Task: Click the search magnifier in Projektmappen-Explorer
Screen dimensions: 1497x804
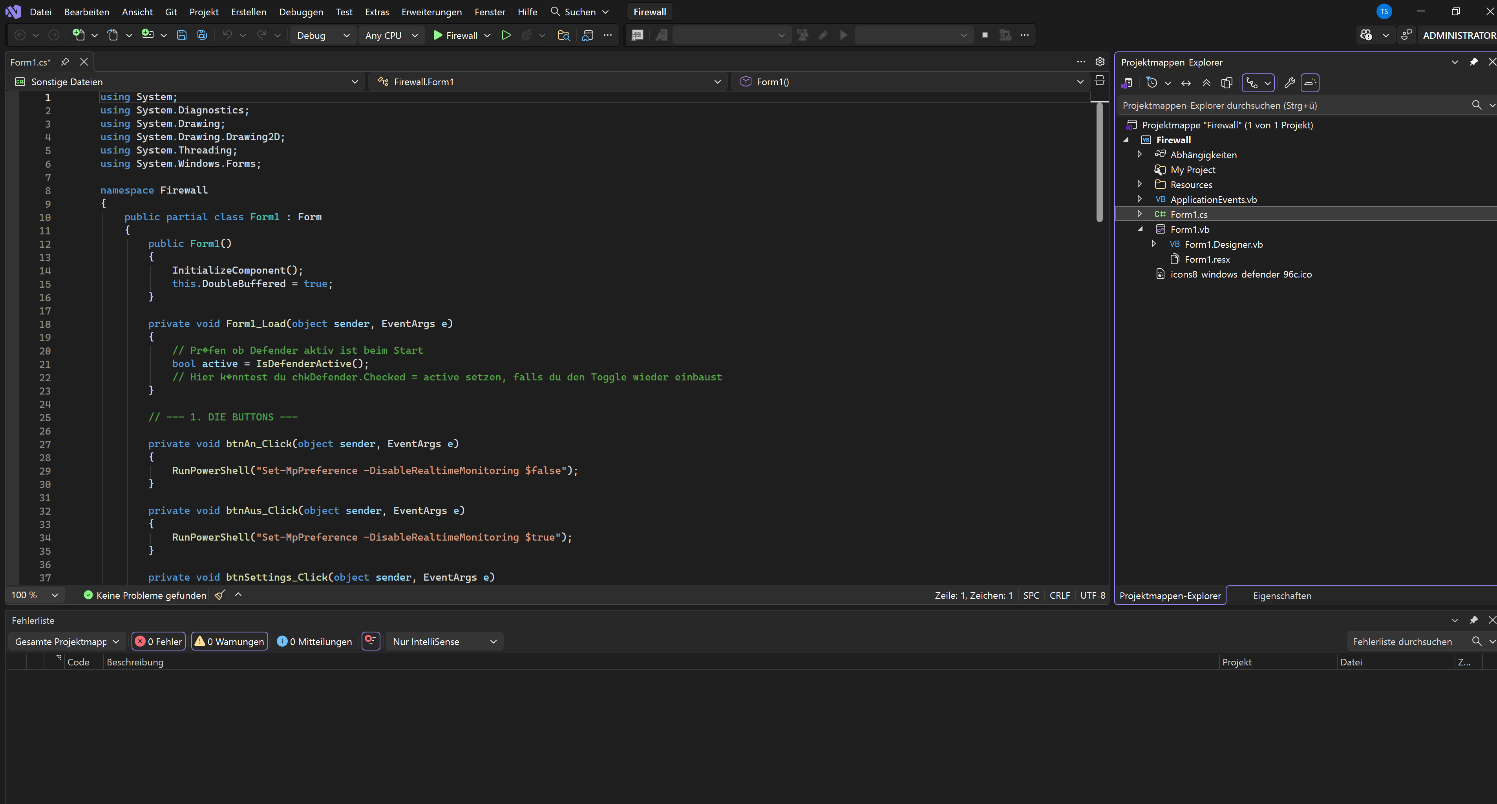Action: (x=1477, y=105)
